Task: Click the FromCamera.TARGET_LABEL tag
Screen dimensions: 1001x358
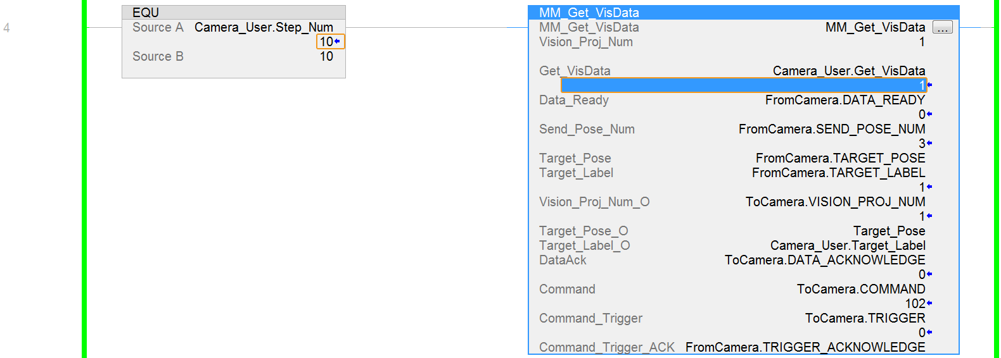Action: click(838, 173)
